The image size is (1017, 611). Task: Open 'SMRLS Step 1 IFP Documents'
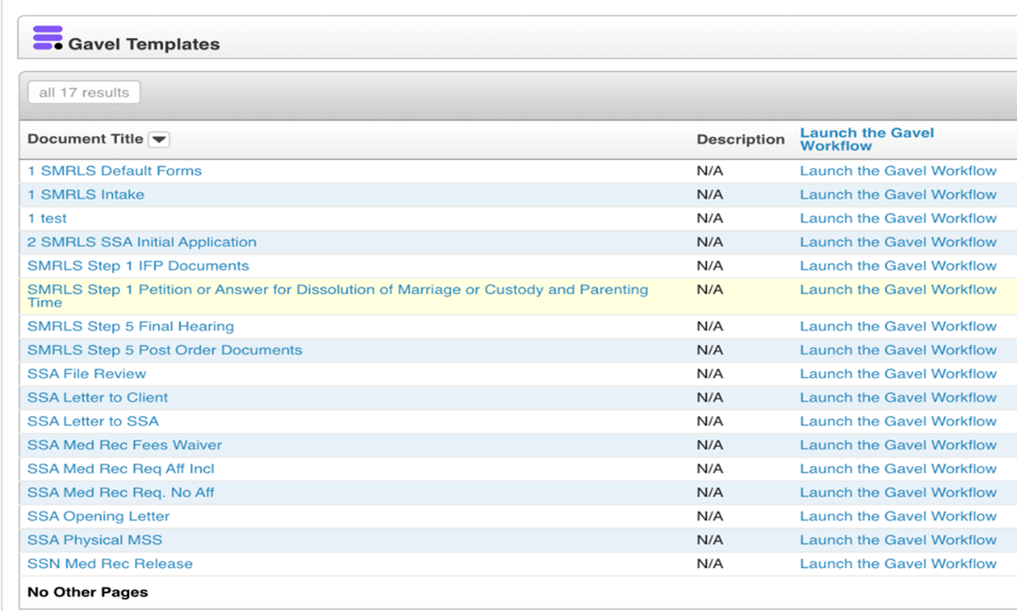point(138,265)
